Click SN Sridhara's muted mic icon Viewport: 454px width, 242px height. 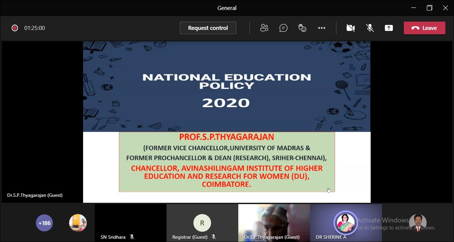pos(132,237)
